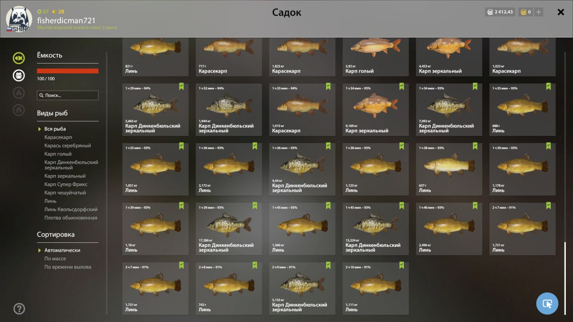This screenshot has height=322, width=573.
Task: Toggle green bookmark on 742 g Линь
Action: click(255, 265)
